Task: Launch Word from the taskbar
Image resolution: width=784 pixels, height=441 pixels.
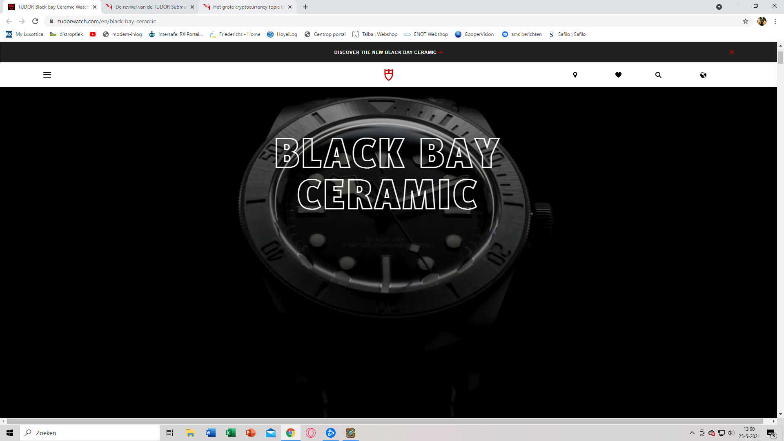Action: click(211, 433)
